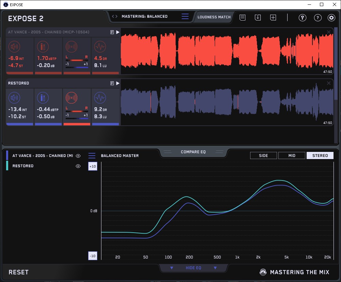Play the Restored track
The image size is (341, 282).
[x=118, y=83]
